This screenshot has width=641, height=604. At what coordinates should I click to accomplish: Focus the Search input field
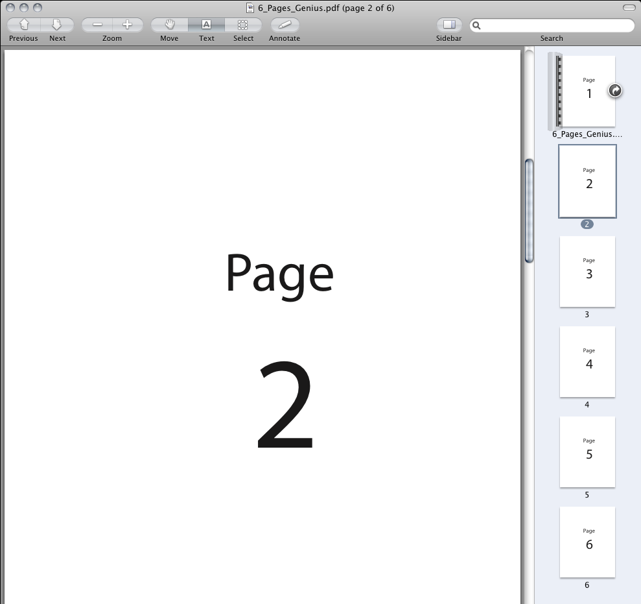552,25
